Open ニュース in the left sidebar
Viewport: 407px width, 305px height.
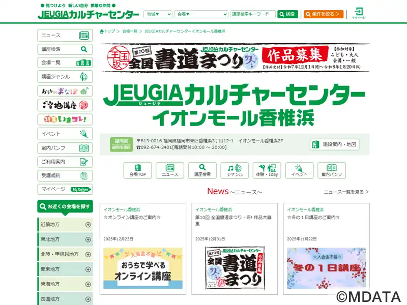[x=65, y=35]
